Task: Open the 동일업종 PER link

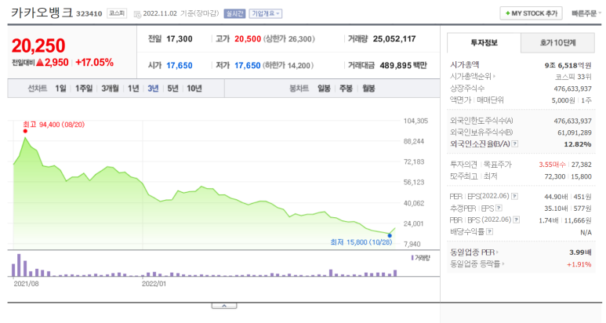Action: coord(474,252)
